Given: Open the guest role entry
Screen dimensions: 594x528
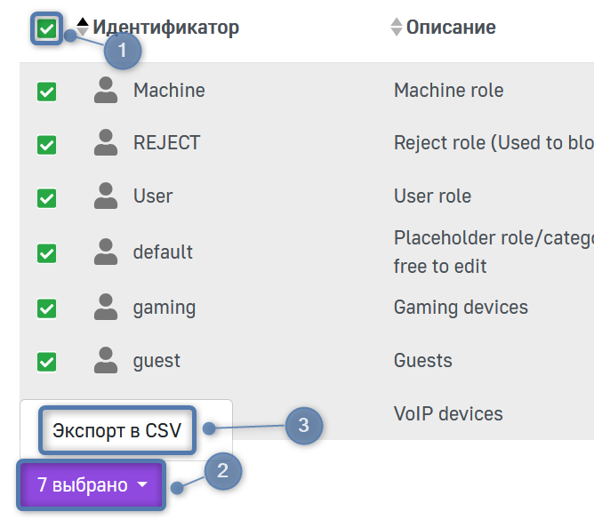Looking at the screenshot, I should [x=157, y=360].
